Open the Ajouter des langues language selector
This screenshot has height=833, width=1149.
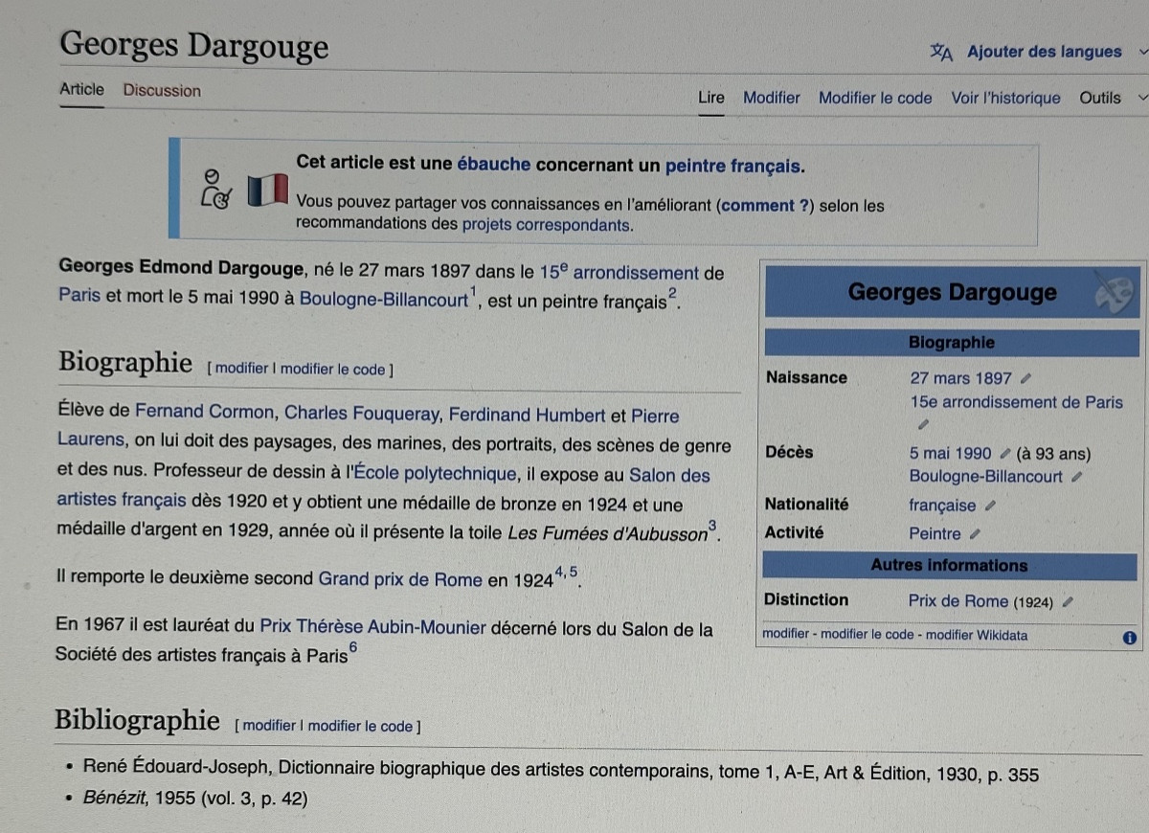click(x=1044, y=53)
